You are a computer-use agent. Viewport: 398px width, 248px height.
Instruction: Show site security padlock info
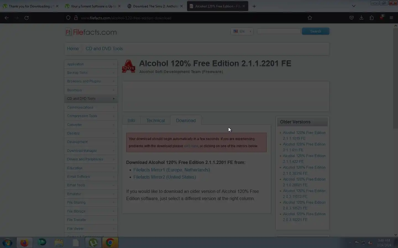click(76, 18)
